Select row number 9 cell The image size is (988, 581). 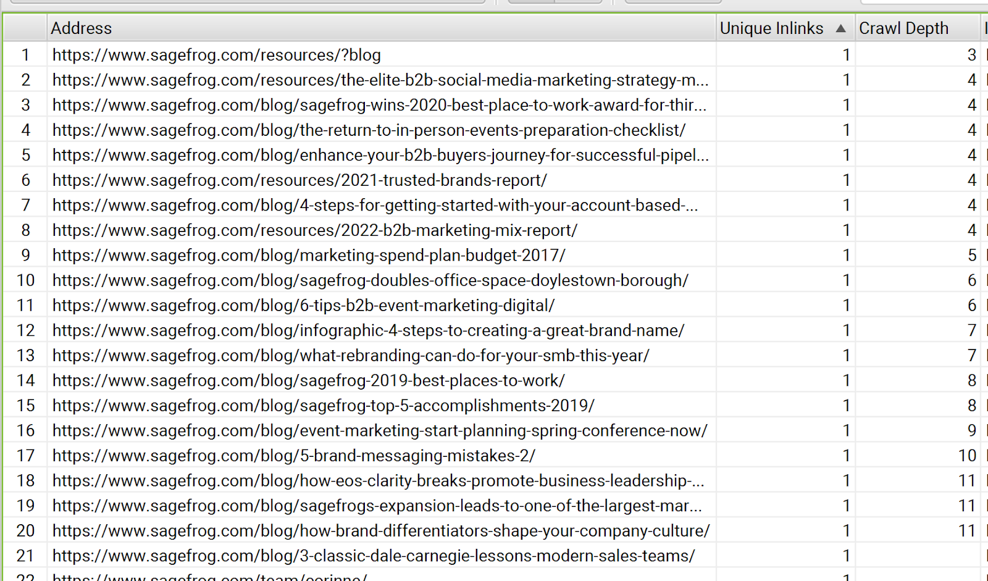click(25, 255)
